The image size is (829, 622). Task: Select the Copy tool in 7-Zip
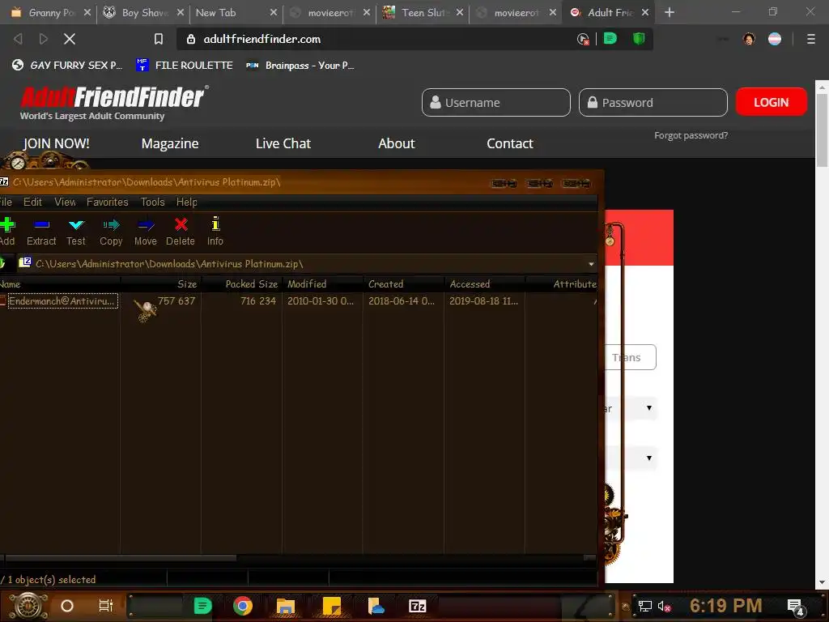pos(111,231)
